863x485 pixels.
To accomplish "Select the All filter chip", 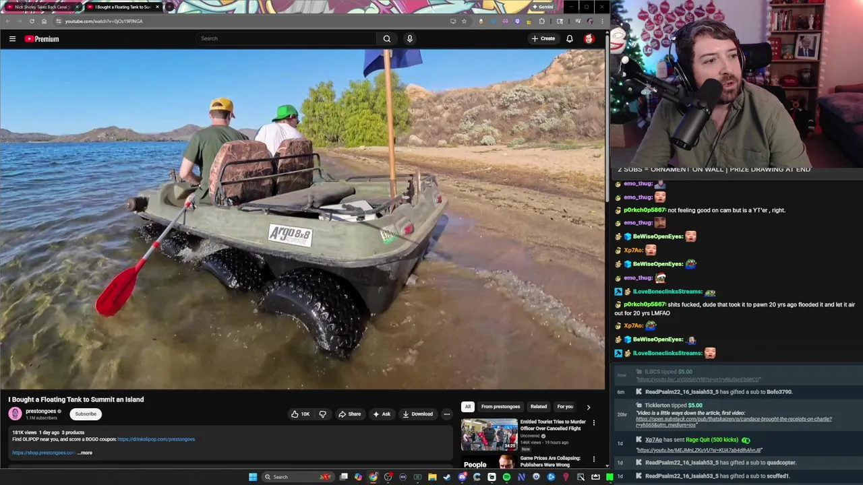I will click(467, 407).
